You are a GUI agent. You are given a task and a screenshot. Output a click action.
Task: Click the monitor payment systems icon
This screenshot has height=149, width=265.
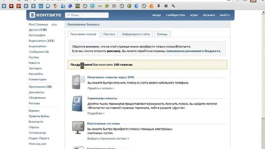click(78, 127)
